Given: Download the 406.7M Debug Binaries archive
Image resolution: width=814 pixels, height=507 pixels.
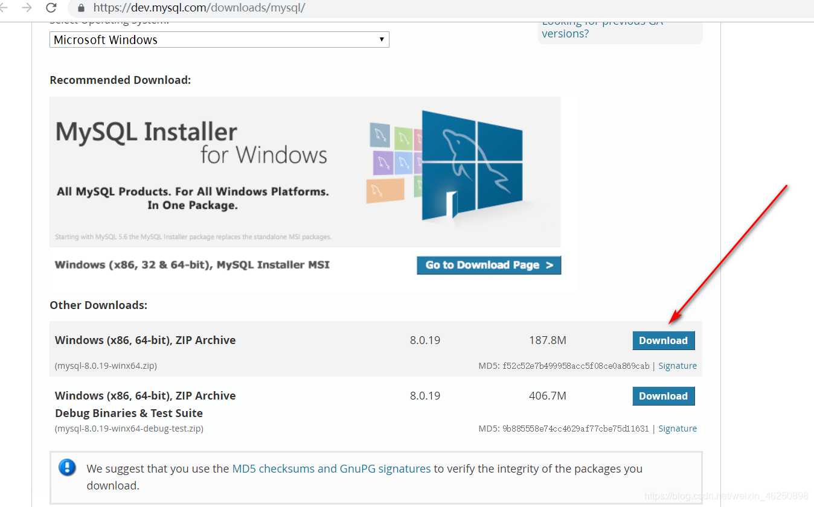Looking at the screenshot, I should click(664, 396).
